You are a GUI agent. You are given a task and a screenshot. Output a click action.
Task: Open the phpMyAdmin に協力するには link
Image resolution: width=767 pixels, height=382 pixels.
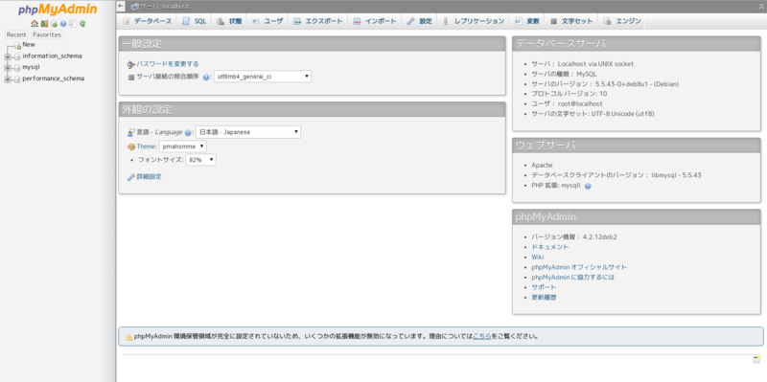[x=572, y=277]
